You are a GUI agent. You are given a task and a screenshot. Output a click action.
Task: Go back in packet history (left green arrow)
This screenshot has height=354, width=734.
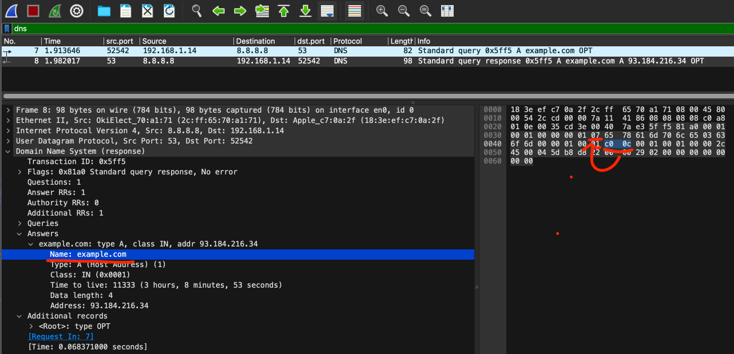pos(219,10)
